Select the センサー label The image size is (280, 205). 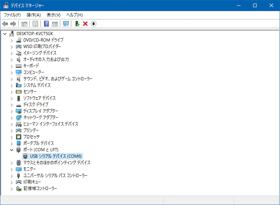(x=30, y=92)
